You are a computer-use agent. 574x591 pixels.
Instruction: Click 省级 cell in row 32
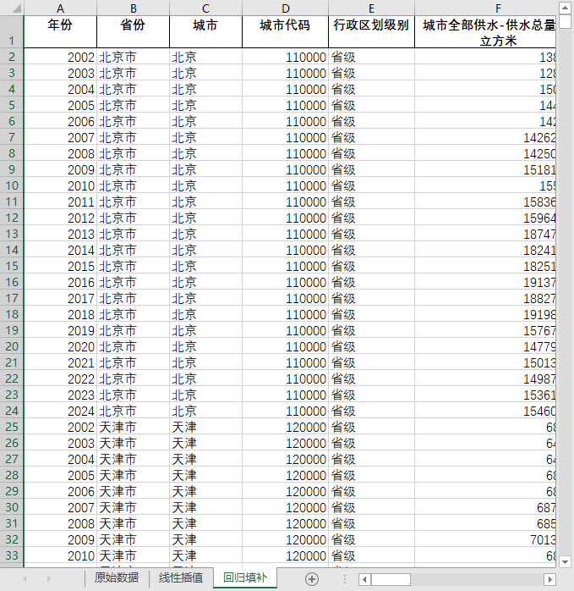pos(371,539)
